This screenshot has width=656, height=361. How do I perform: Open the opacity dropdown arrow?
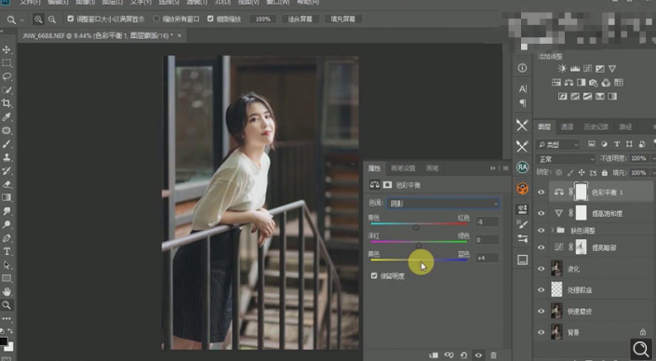click(652, 158)
